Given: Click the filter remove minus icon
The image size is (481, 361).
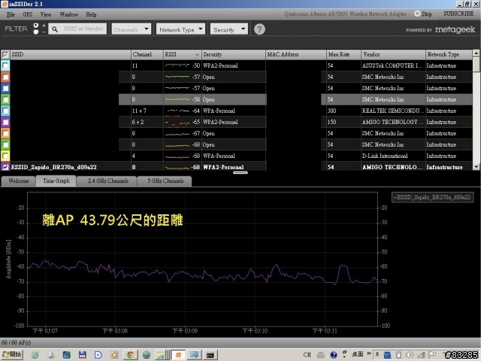Looking at the screenshot, I should [x=44, y=32].
